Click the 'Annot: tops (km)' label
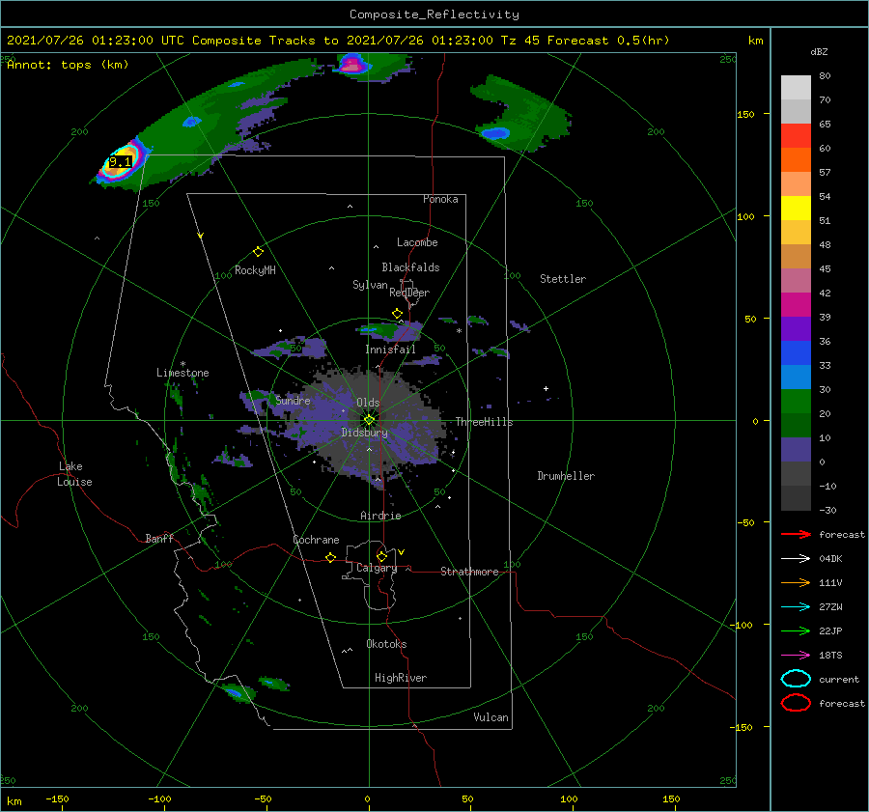 68,65
